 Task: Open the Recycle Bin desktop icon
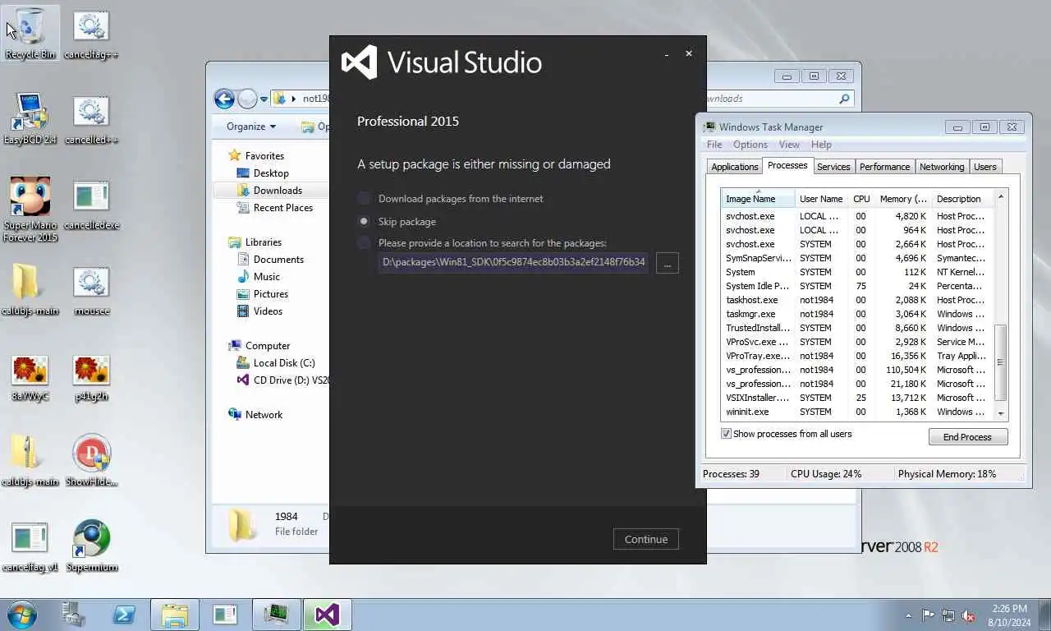30,33
